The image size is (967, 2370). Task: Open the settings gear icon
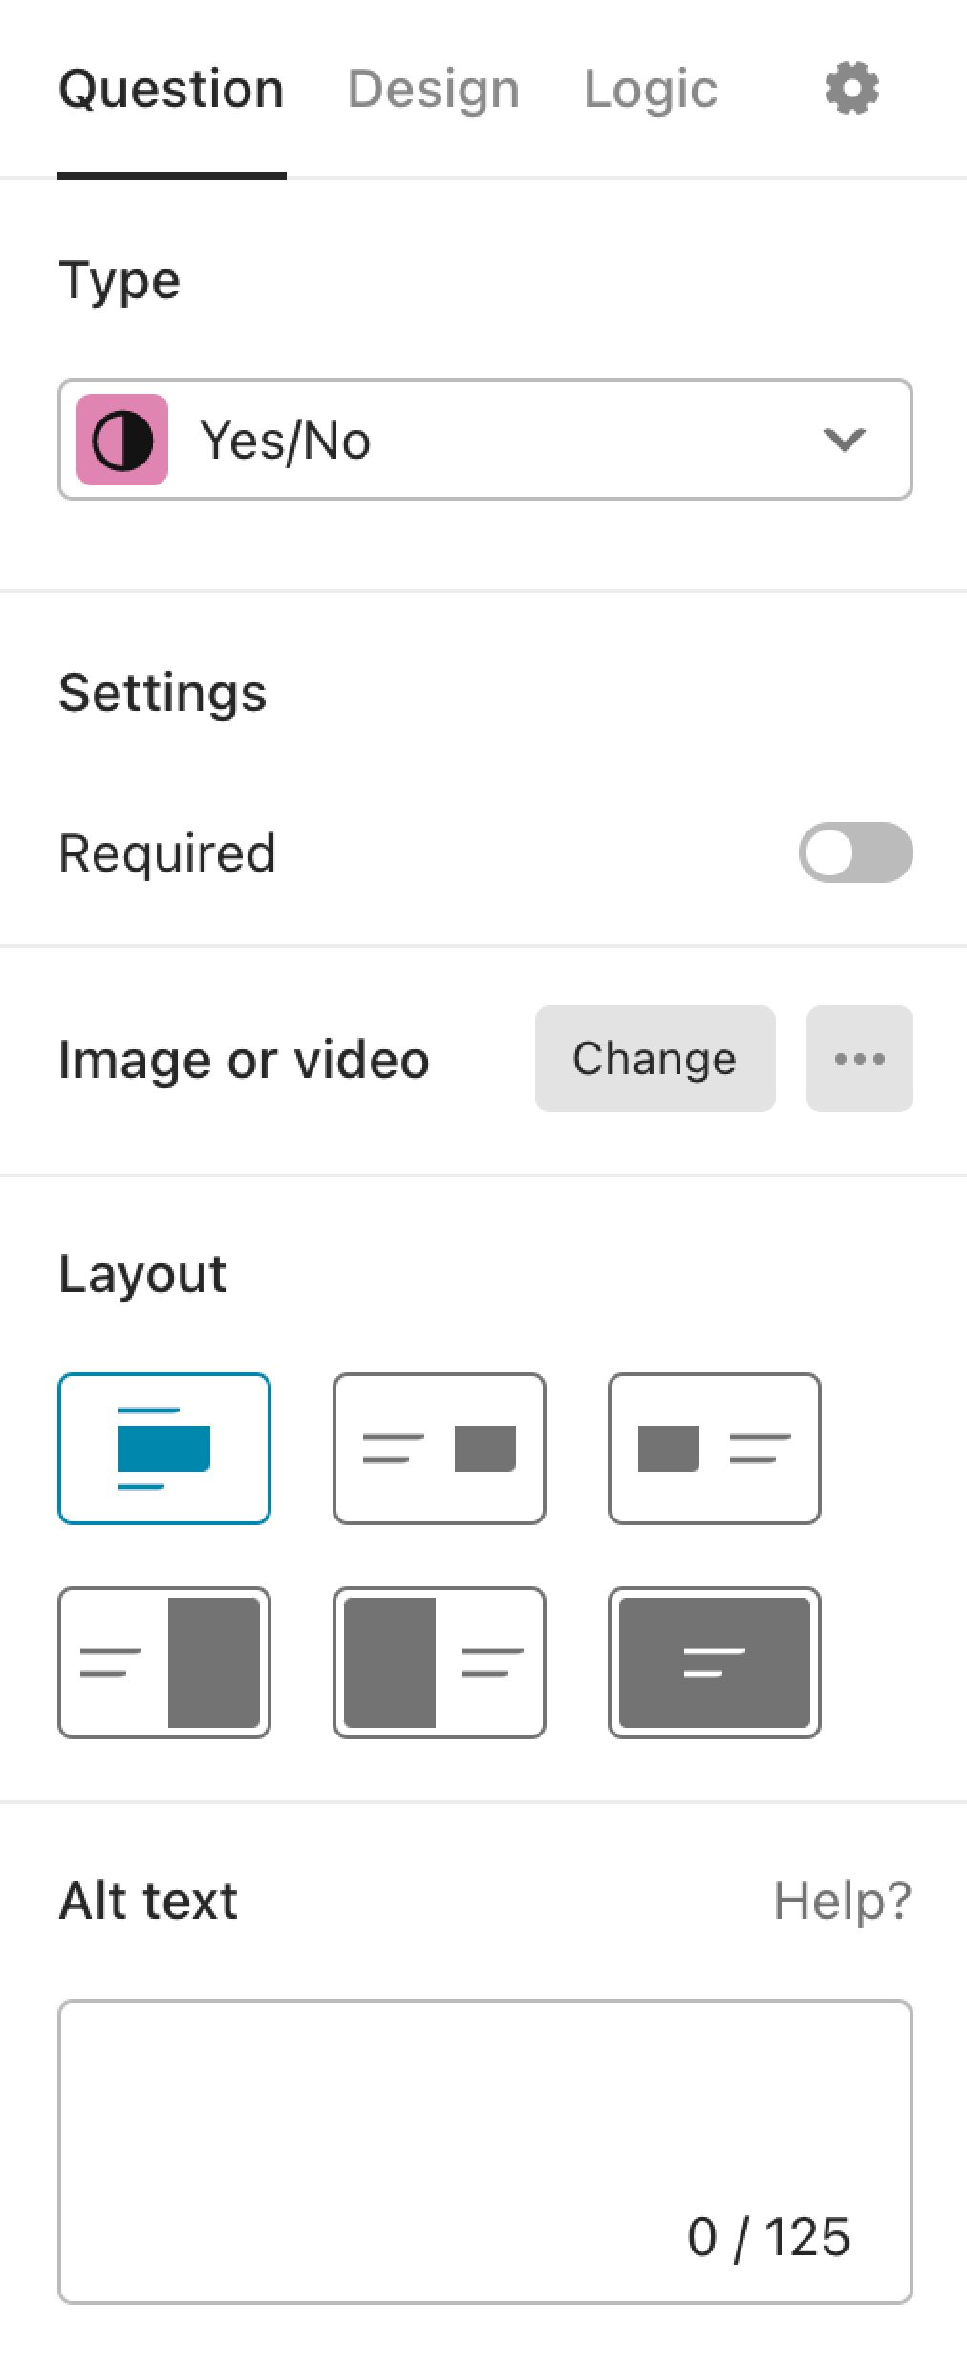coord(851,89)
